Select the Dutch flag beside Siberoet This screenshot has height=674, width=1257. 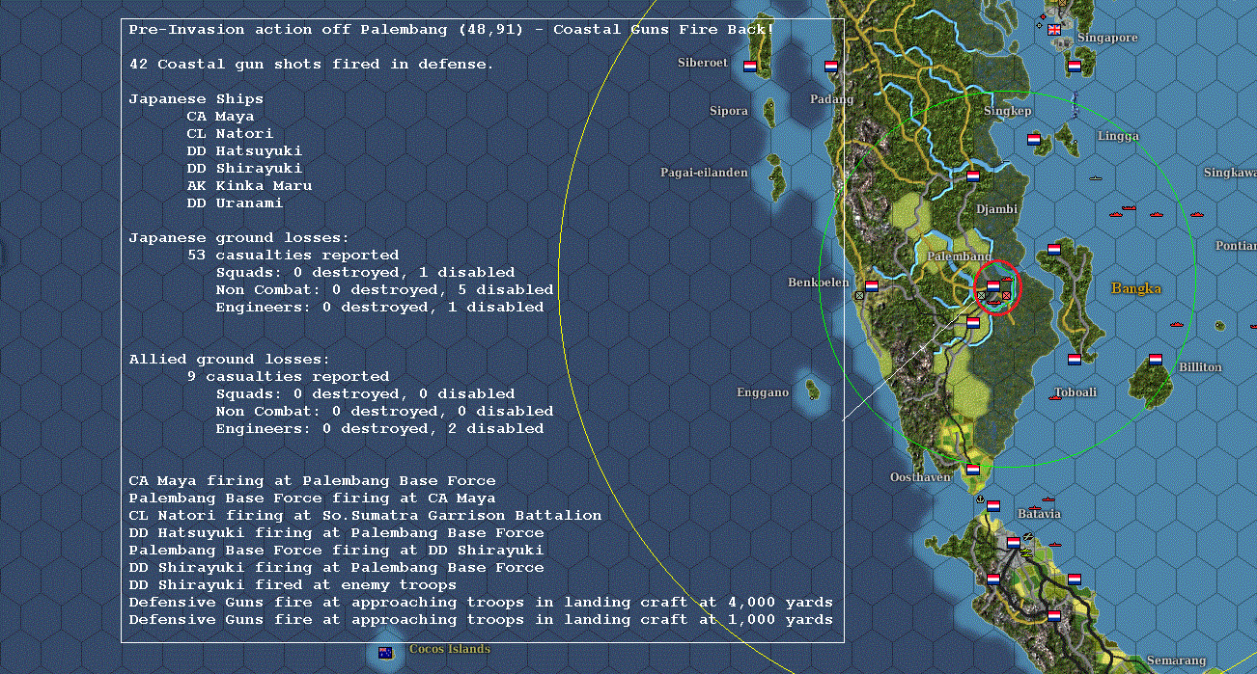click(750, 67)
